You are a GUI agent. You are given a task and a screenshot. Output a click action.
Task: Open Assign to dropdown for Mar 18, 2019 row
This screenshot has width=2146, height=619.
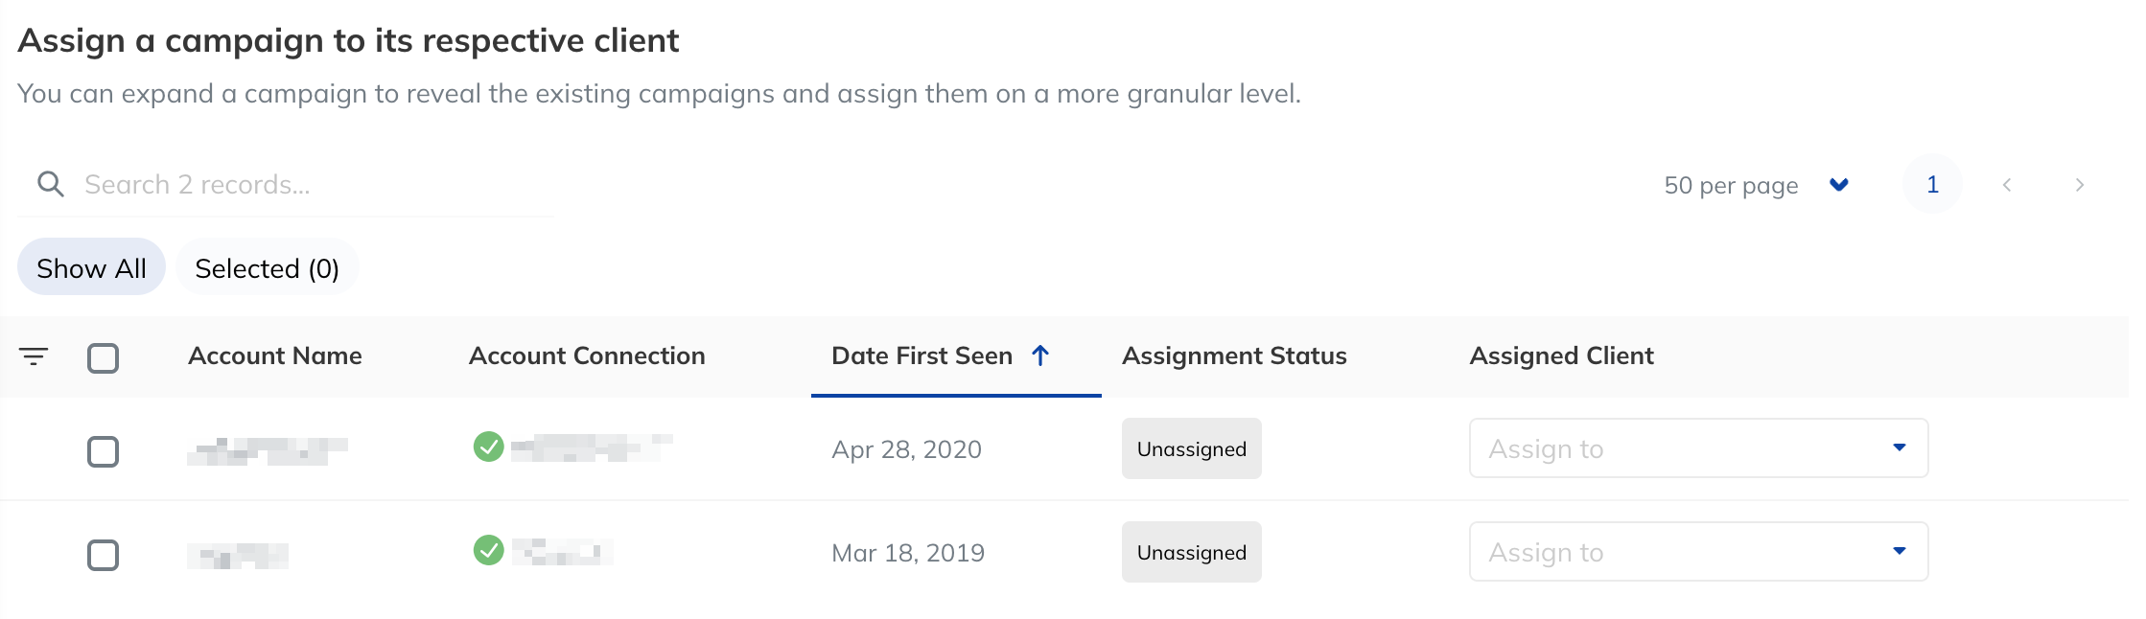click(1697, 552)
